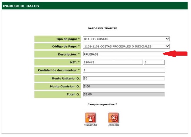The height and width of the screenshot is (137, 191).
Task: Click the Cantidad de documentos input
Action: (x=124, y=70)
